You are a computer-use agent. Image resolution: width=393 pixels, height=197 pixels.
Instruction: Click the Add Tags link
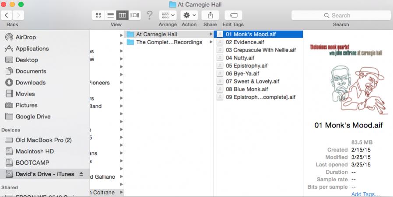click(365, 194)
